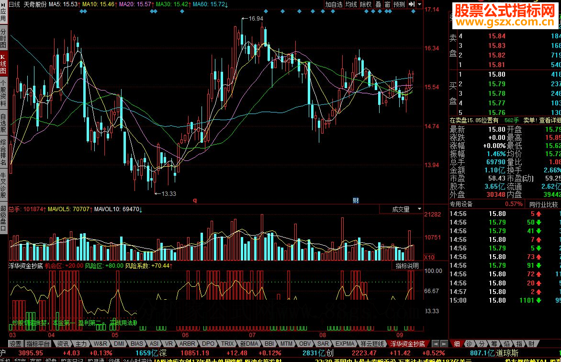Switch to 分时图 intraday chart view
This screenshot has width=561, height=362.
[x=3, y=38]
